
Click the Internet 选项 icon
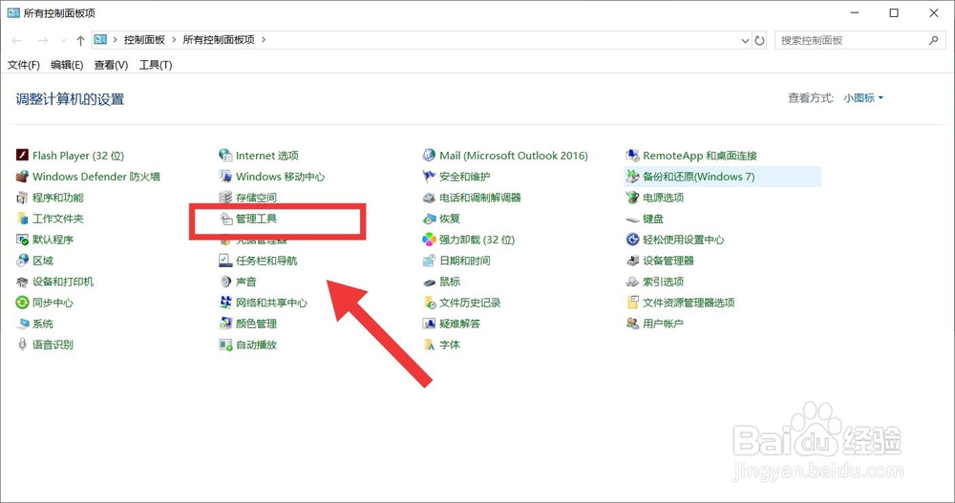[x=226, y=156]
